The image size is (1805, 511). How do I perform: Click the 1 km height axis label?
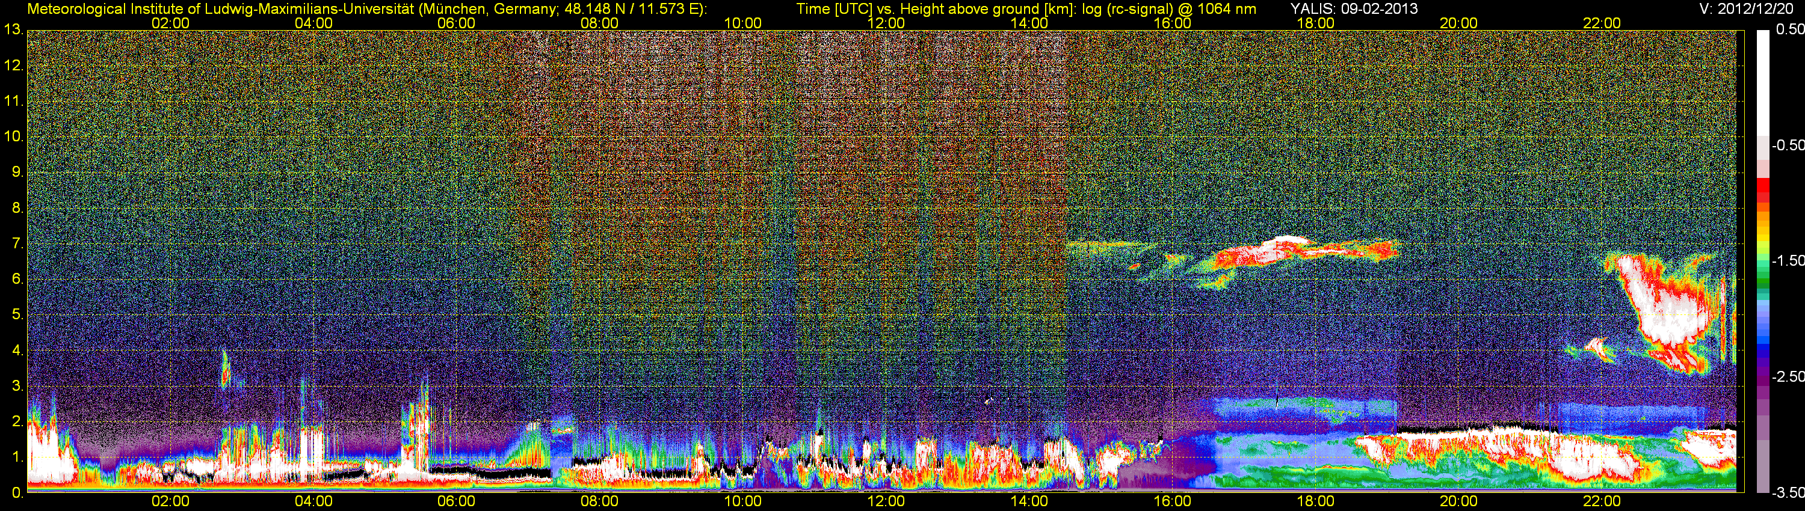coord(17,457)
